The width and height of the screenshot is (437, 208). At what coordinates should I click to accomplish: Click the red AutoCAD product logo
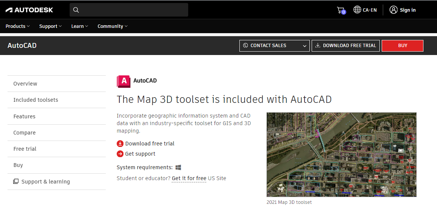tap(123, 81)
